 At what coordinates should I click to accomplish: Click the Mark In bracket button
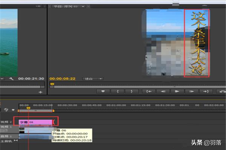(x=118, y=91)
